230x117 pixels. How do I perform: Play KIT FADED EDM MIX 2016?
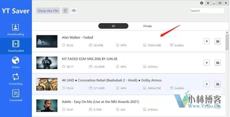click(x=207, y=63)
